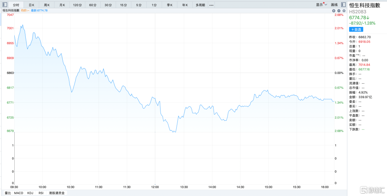The height and width of the screenshot is (196, 387).
Task: Add index to watchlist with +自选
Action: coord(356,29)
